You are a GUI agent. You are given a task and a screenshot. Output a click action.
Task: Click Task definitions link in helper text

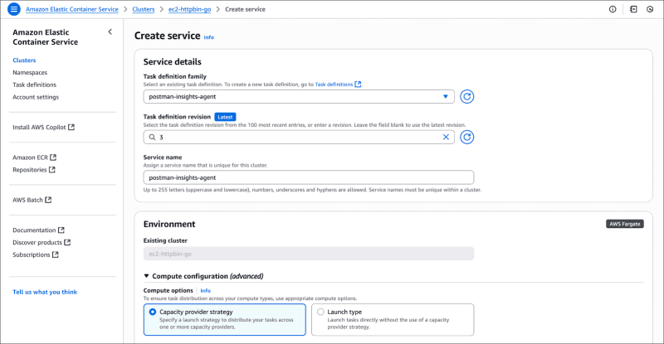pyautogui.click(x=334, y=85)
